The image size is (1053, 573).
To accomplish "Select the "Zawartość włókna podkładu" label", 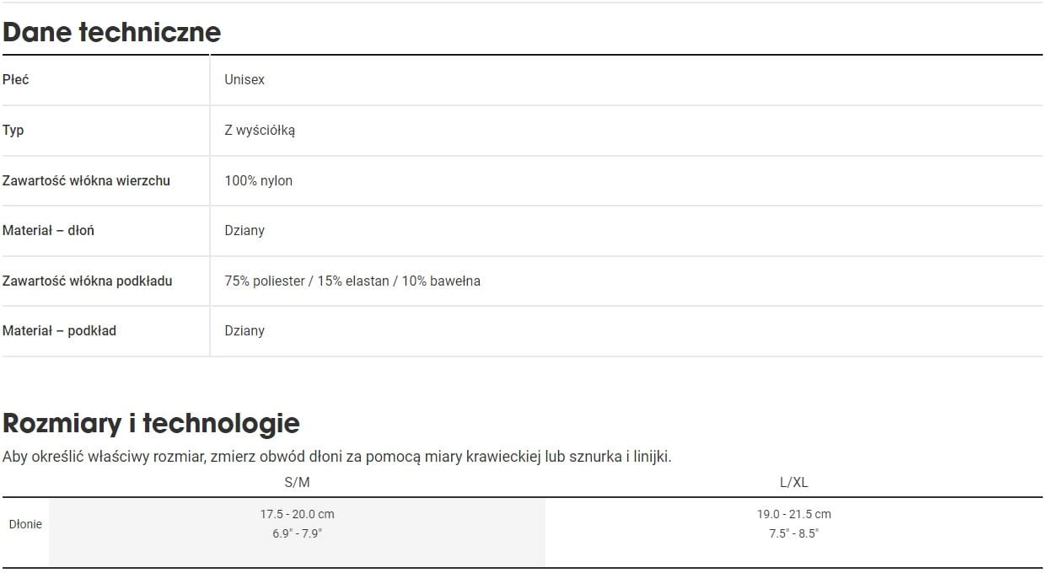I will coord(87,281).
